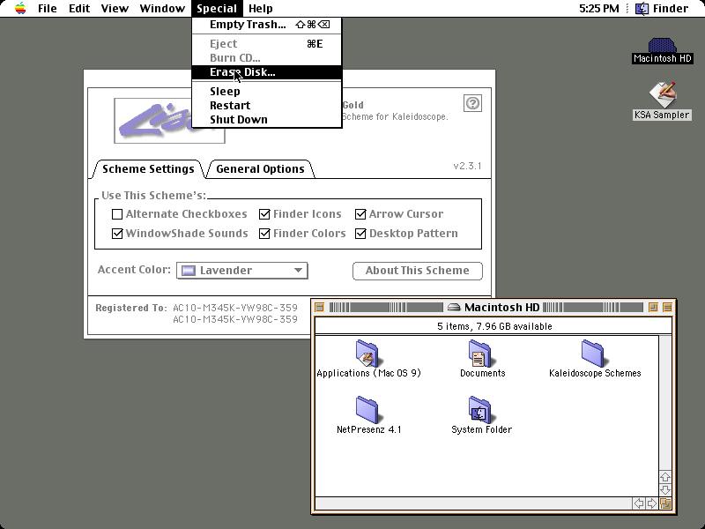Open the View menu
The width and height of the screenshot is (705, 529).
[x=115, y=9]
